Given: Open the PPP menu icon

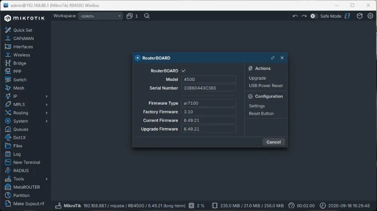Looking at the screenshot, I should (x=7, y=72).
